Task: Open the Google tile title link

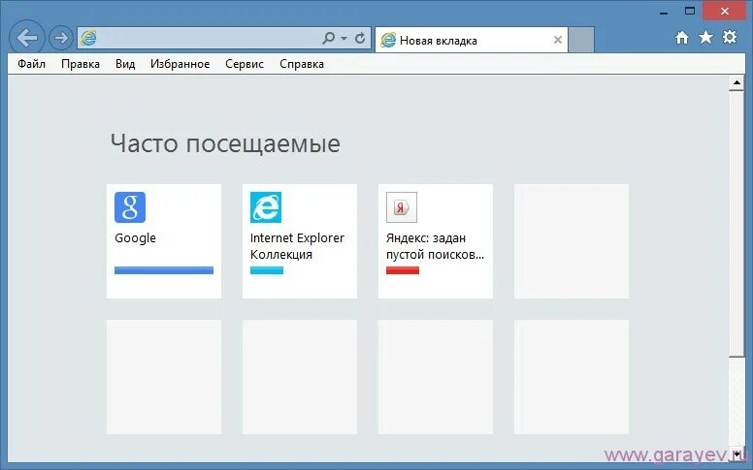Action: [x=135, y=238]
